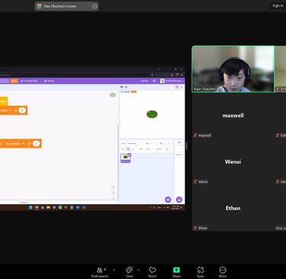The image size is (286, 279).
Task: Click the orange highlighted button in the Scratch purple menu bar
Action: coord(14,81)
